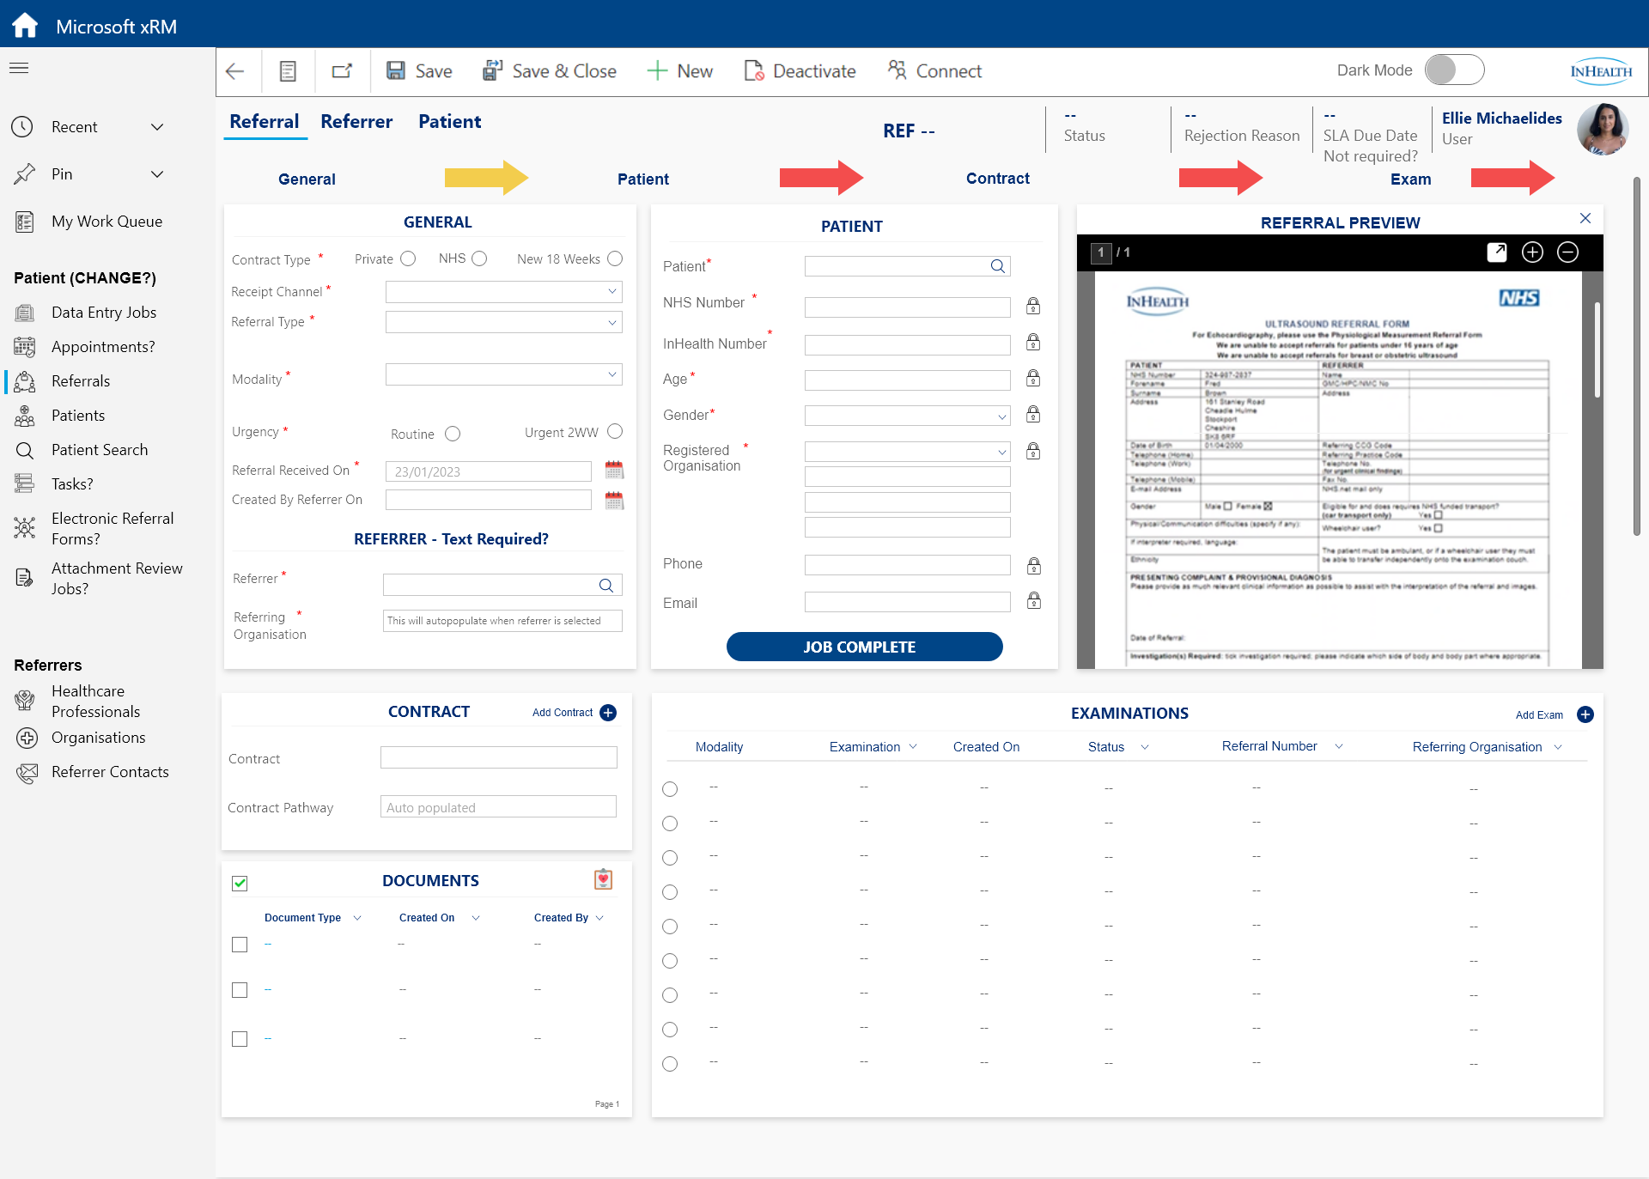Screen dimensions: 1649x1179
Task: Click the Referrer search magnifier icon
Action: coord(605,586)
